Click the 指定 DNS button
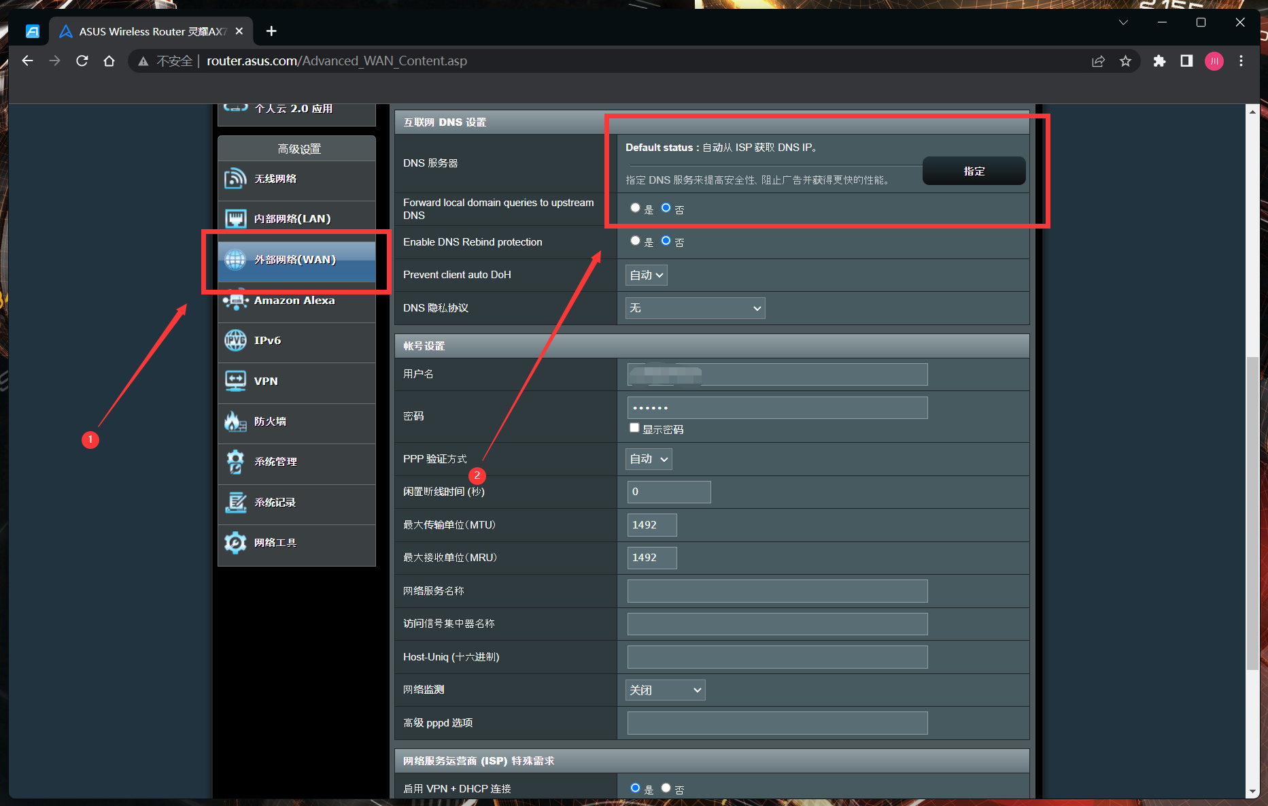The height and width of the screenshot is (806, 1268). click(x=974, y=171)
